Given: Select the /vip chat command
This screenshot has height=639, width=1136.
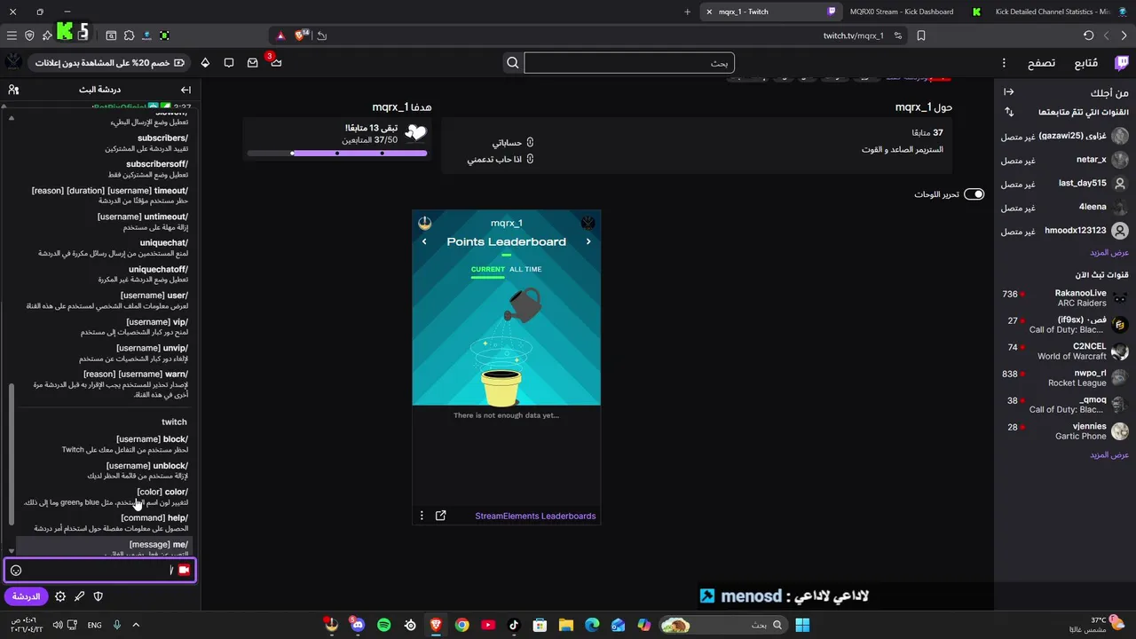Looking at the screenshot, I should pyautogui.click(x=103, y=327).
